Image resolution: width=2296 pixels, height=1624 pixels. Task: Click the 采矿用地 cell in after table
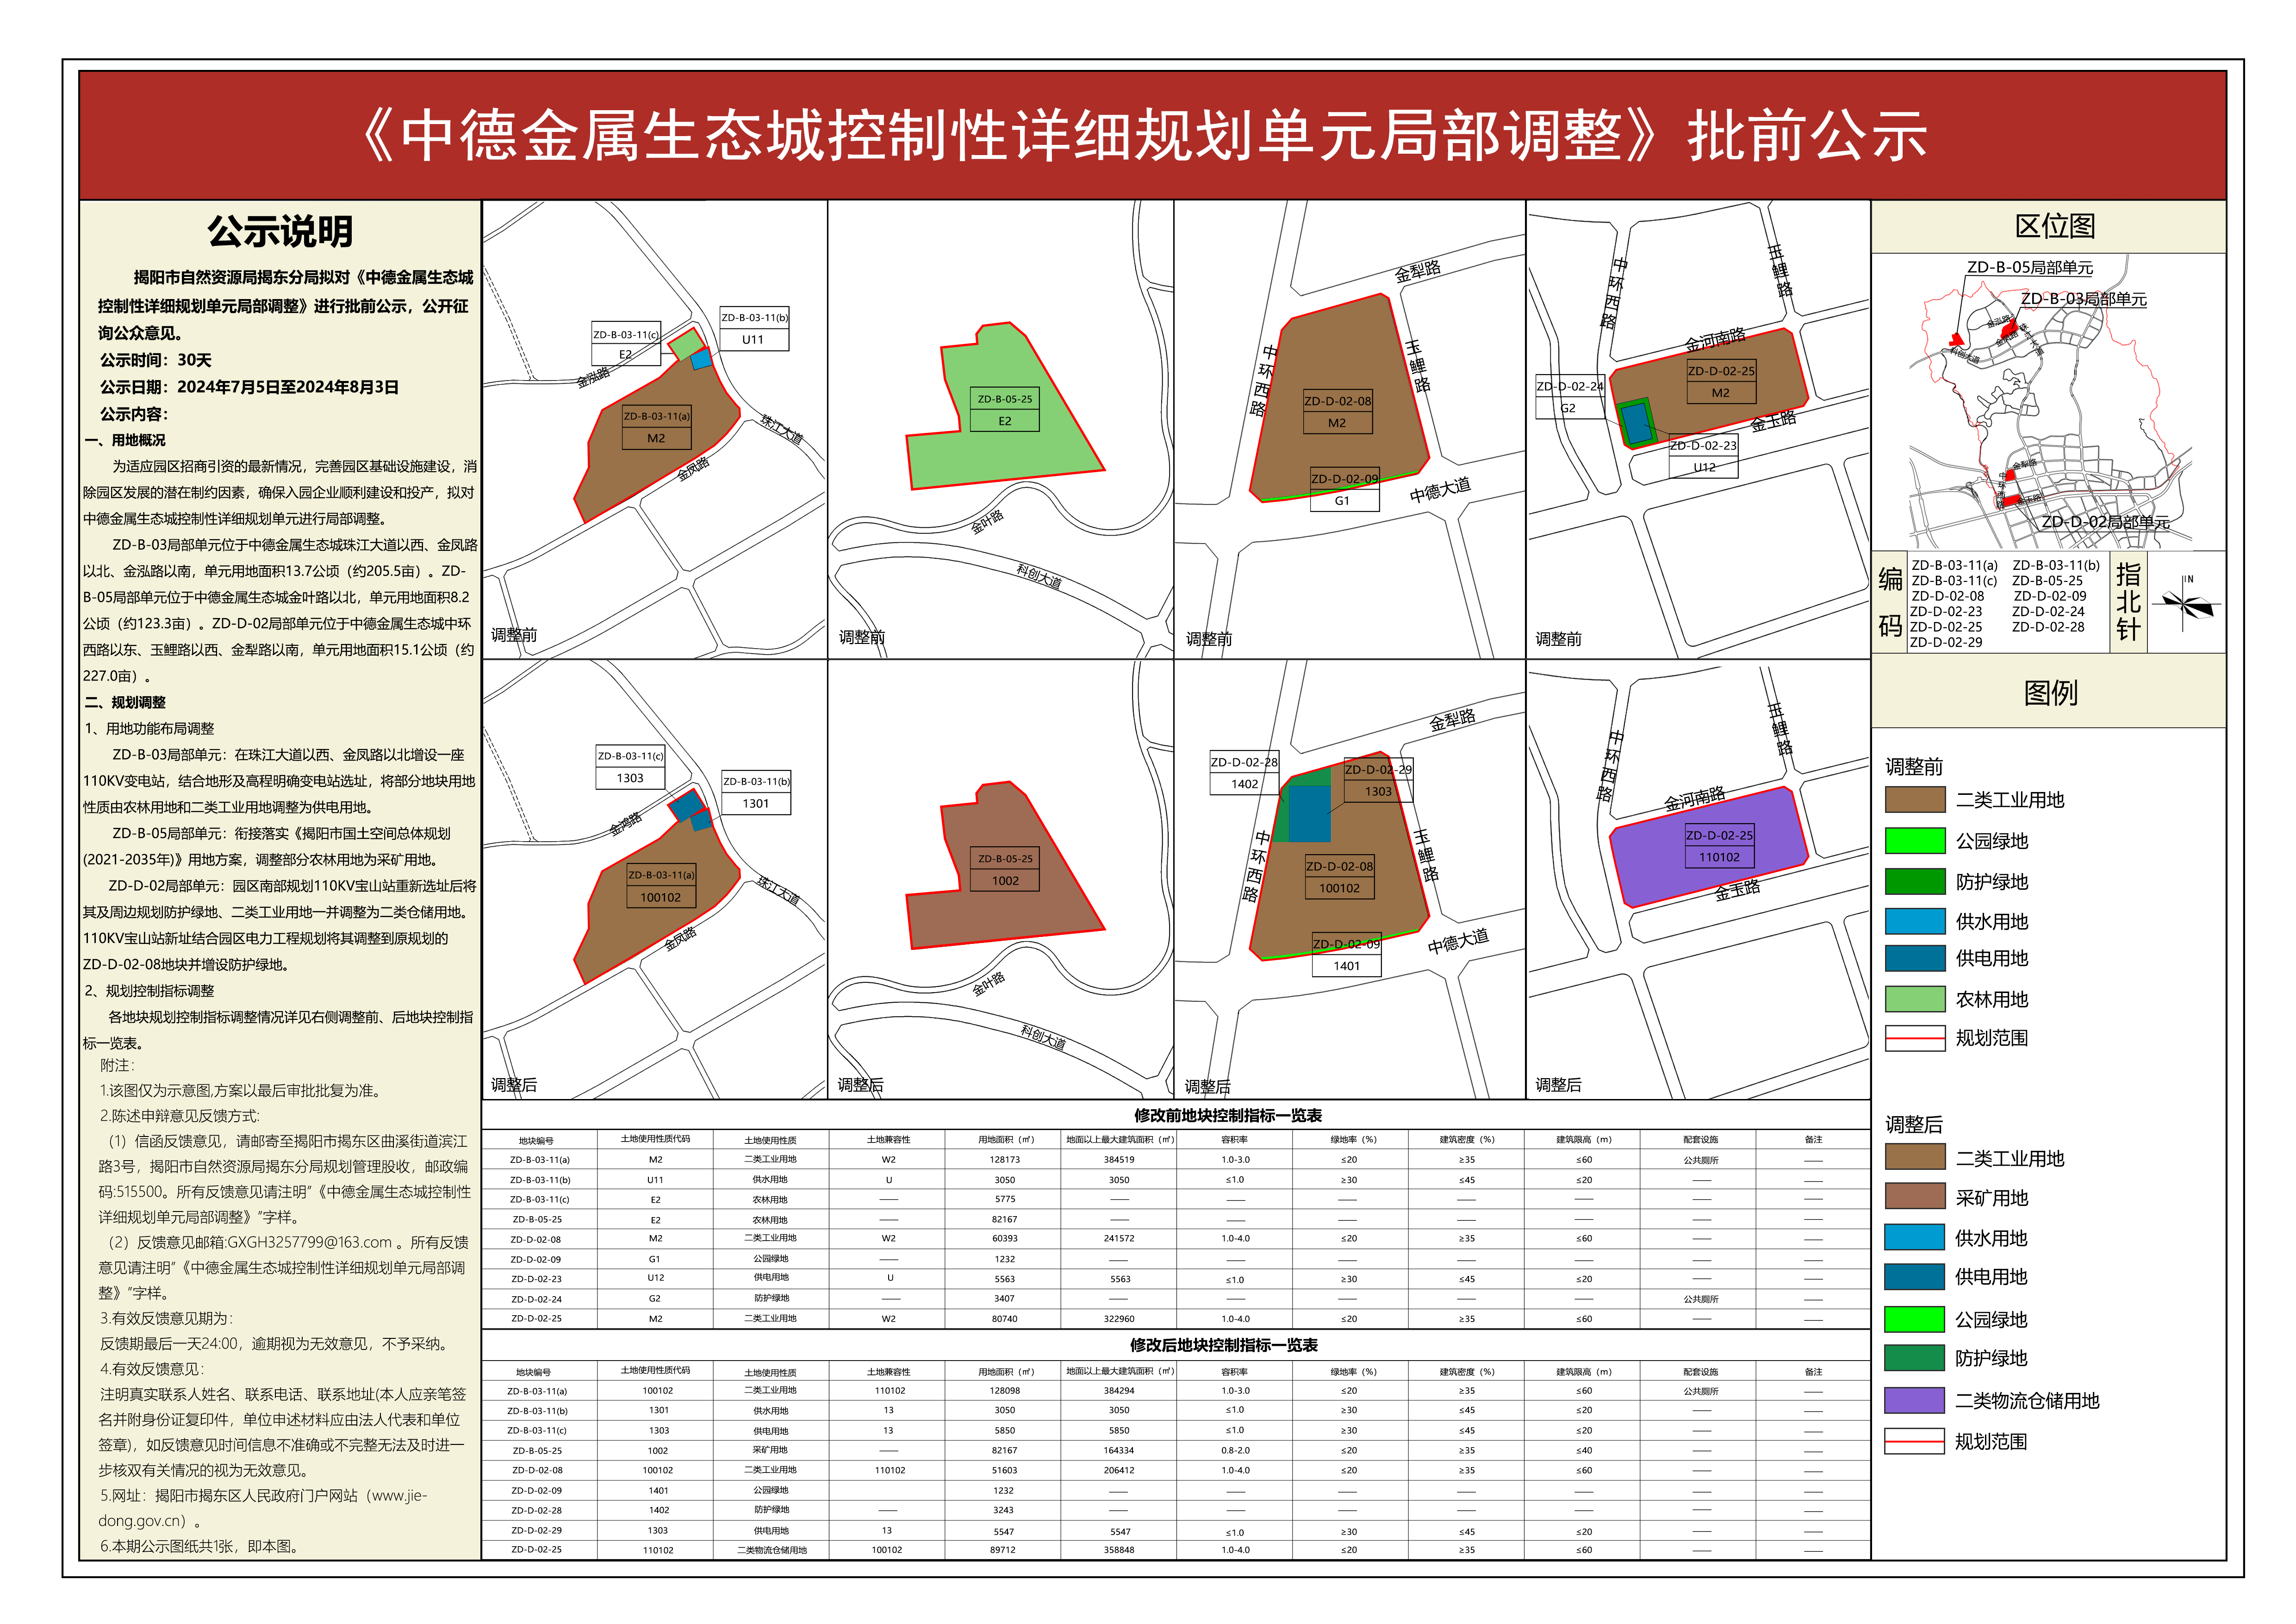pos(771,1450)
